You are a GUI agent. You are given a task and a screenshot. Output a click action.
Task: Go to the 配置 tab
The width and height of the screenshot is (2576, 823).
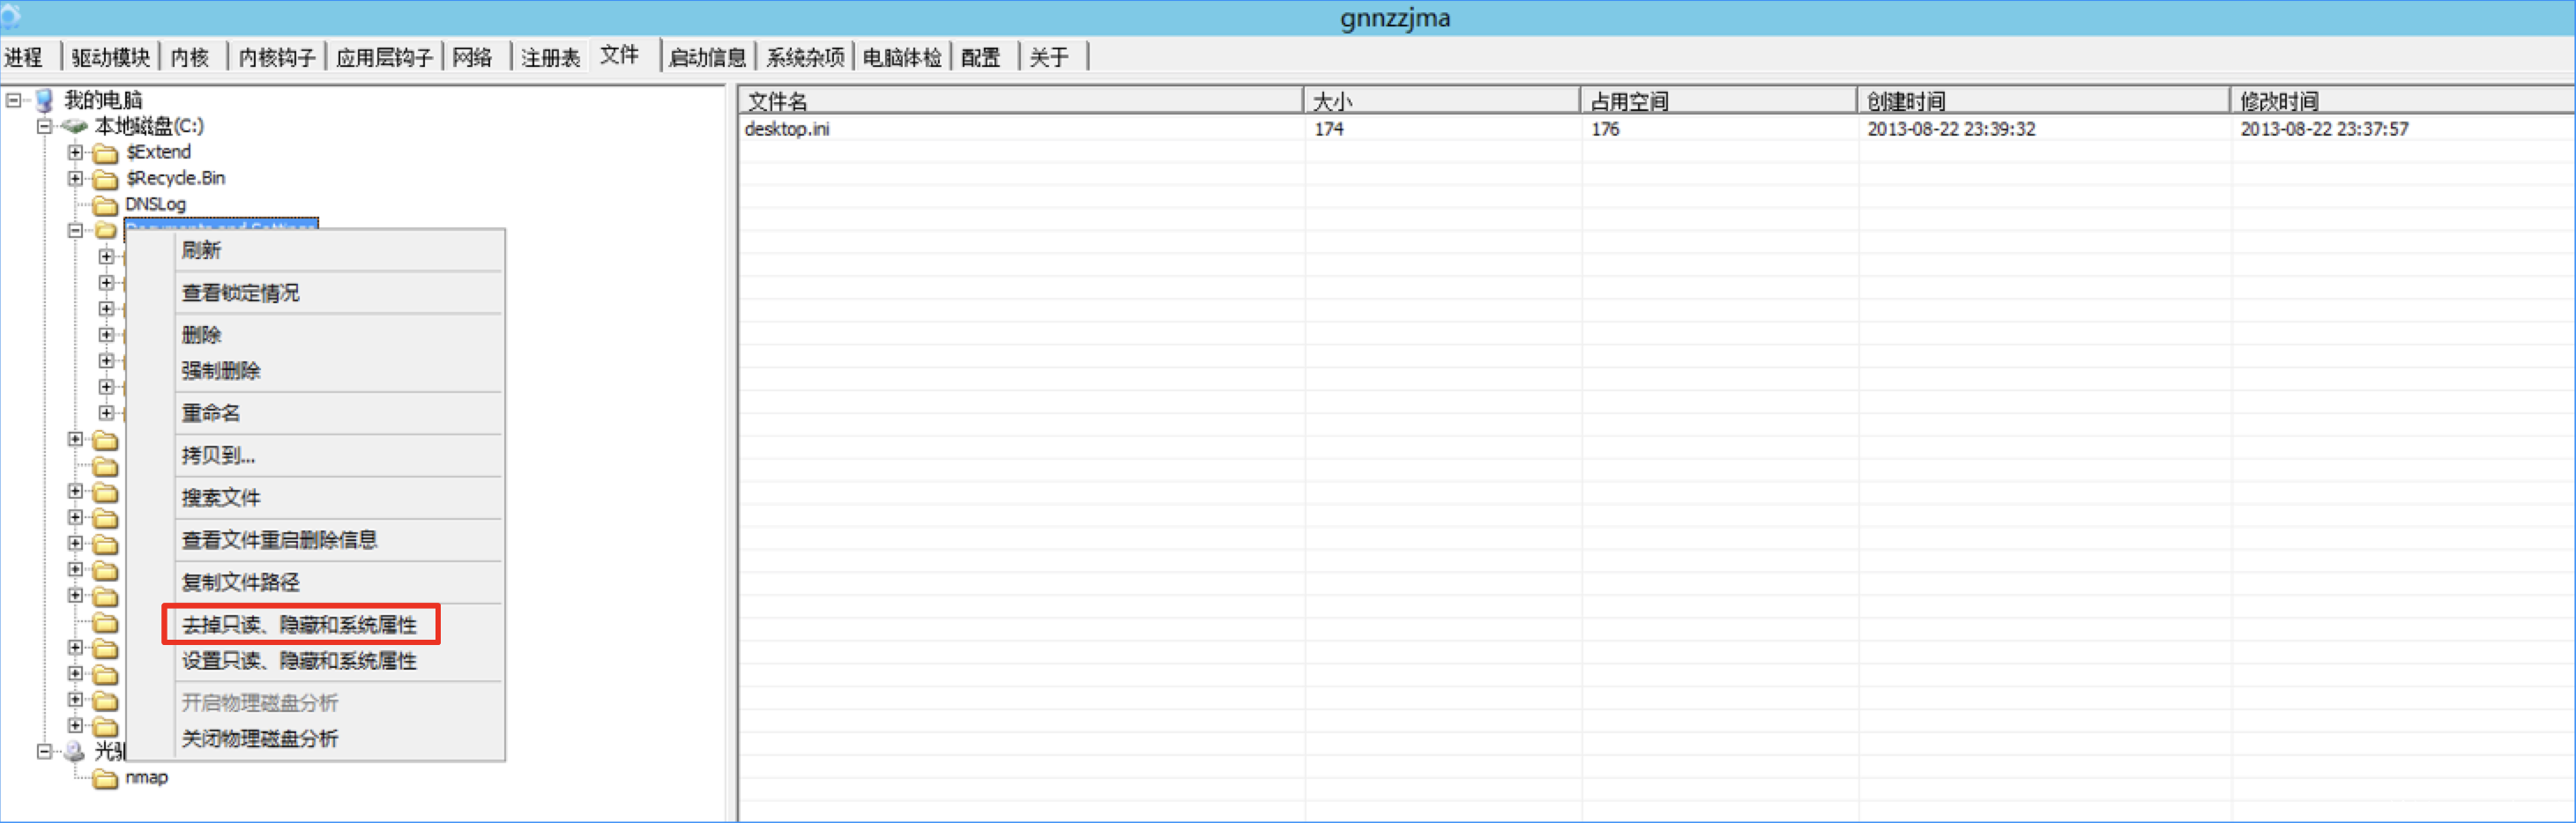pos(981,57)
